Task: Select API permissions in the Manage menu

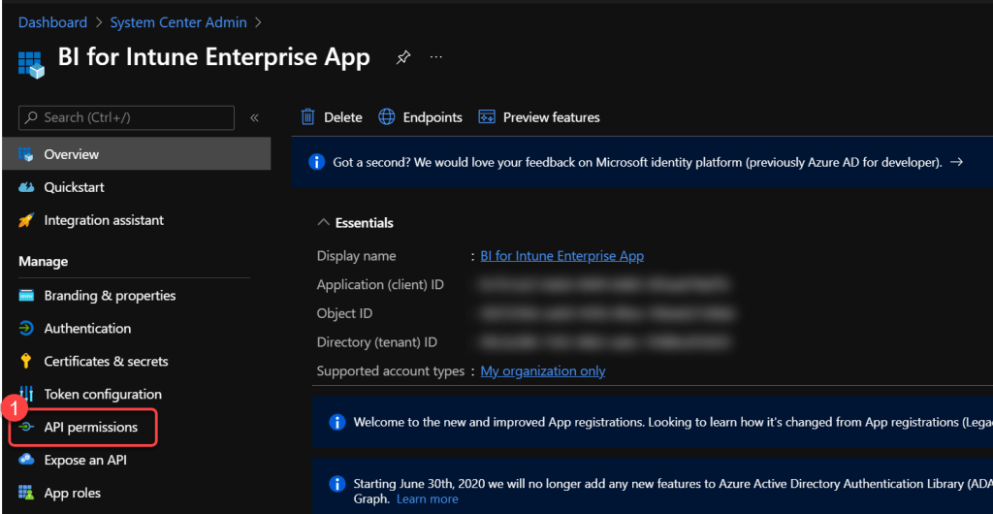Action: coord(90,428)
